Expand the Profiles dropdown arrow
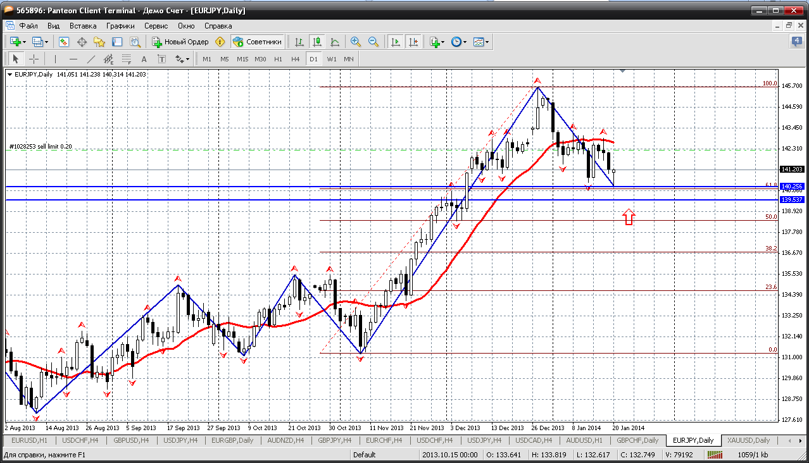 [47, 42]
